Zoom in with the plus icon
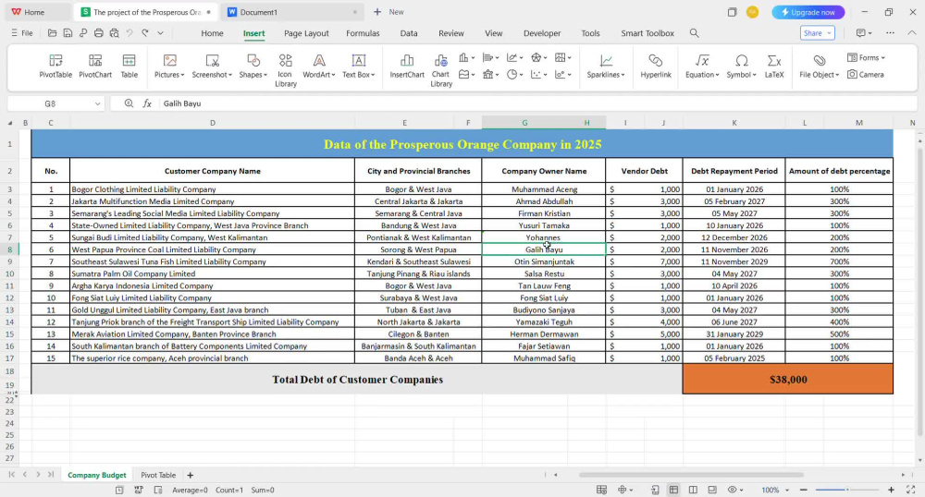The width and height of the screenshot is (925, 497). click(891, 490)
